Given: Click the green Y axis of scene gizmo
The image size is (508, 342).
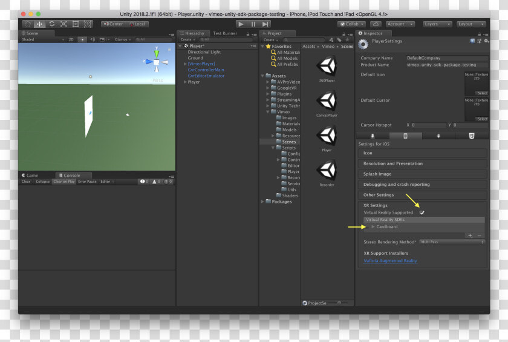Looking at the screenshot, I should [157, 53].
